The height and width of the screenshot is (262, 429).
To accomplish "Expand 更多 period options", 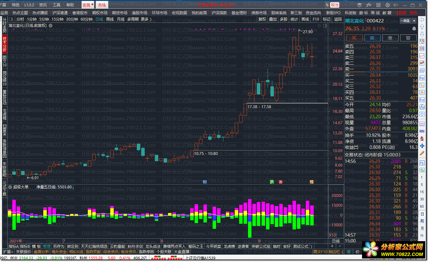I will click(x=146, y=19).
